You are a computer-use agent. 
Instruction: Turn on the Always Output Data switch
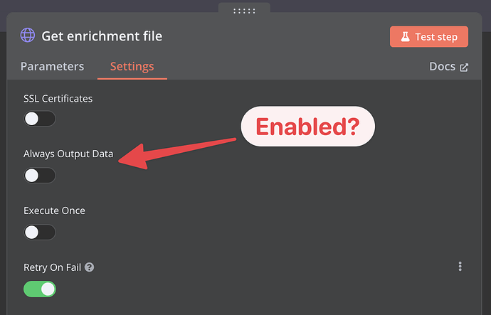pyautogui.click(x=40, y=176)
